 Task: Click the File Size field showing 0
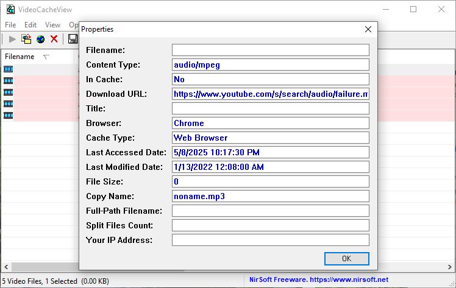(x=271, y=181)
